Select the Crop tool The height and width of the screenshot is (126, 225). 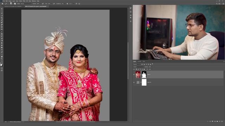2,18
